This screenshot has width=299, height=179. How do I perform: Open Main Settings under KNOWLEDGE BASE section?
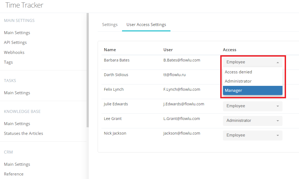[17, 124]
